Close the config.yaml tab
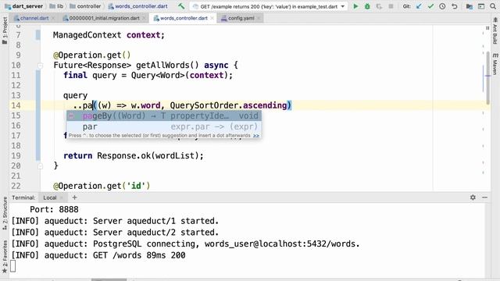The image size is (500, 281). 259,18
